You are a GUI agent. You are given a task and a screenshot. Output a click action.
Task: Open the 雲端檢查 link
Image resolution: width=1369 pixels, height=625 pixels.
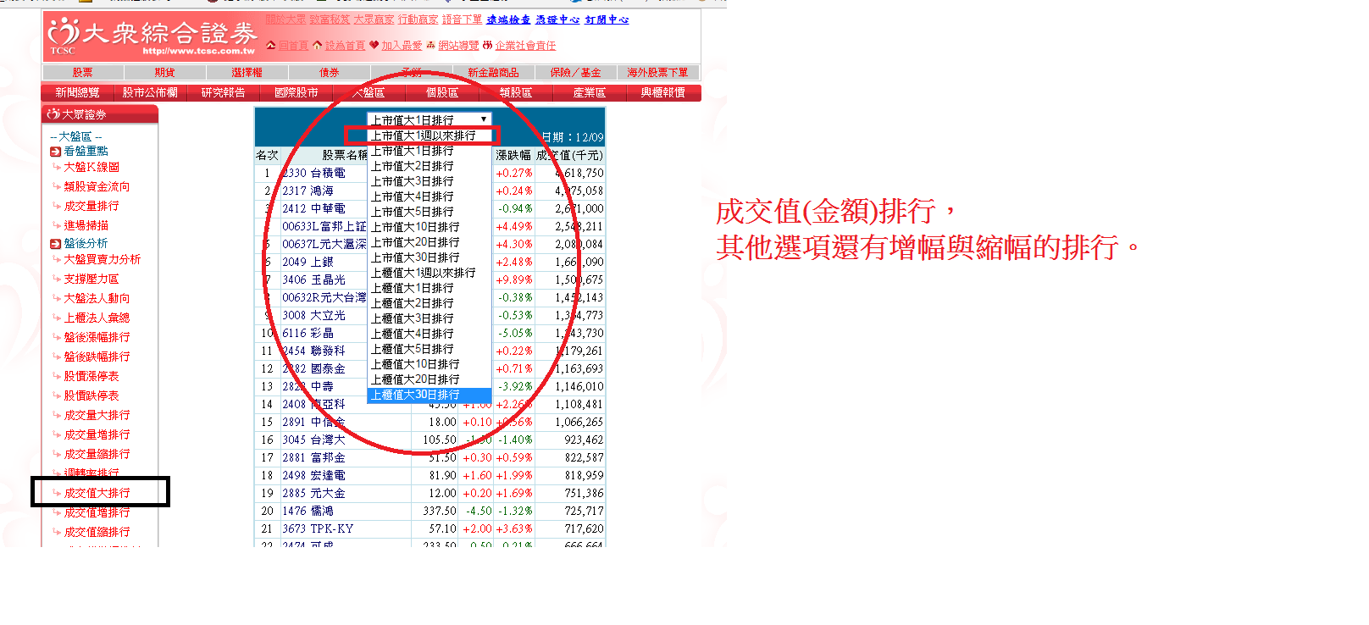pos(508,19)
